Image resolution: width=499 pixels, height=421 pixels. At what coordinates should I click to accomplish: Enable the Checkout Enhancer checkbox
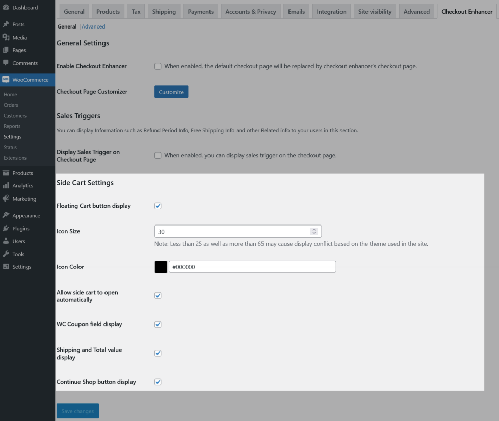coord(158,66)
